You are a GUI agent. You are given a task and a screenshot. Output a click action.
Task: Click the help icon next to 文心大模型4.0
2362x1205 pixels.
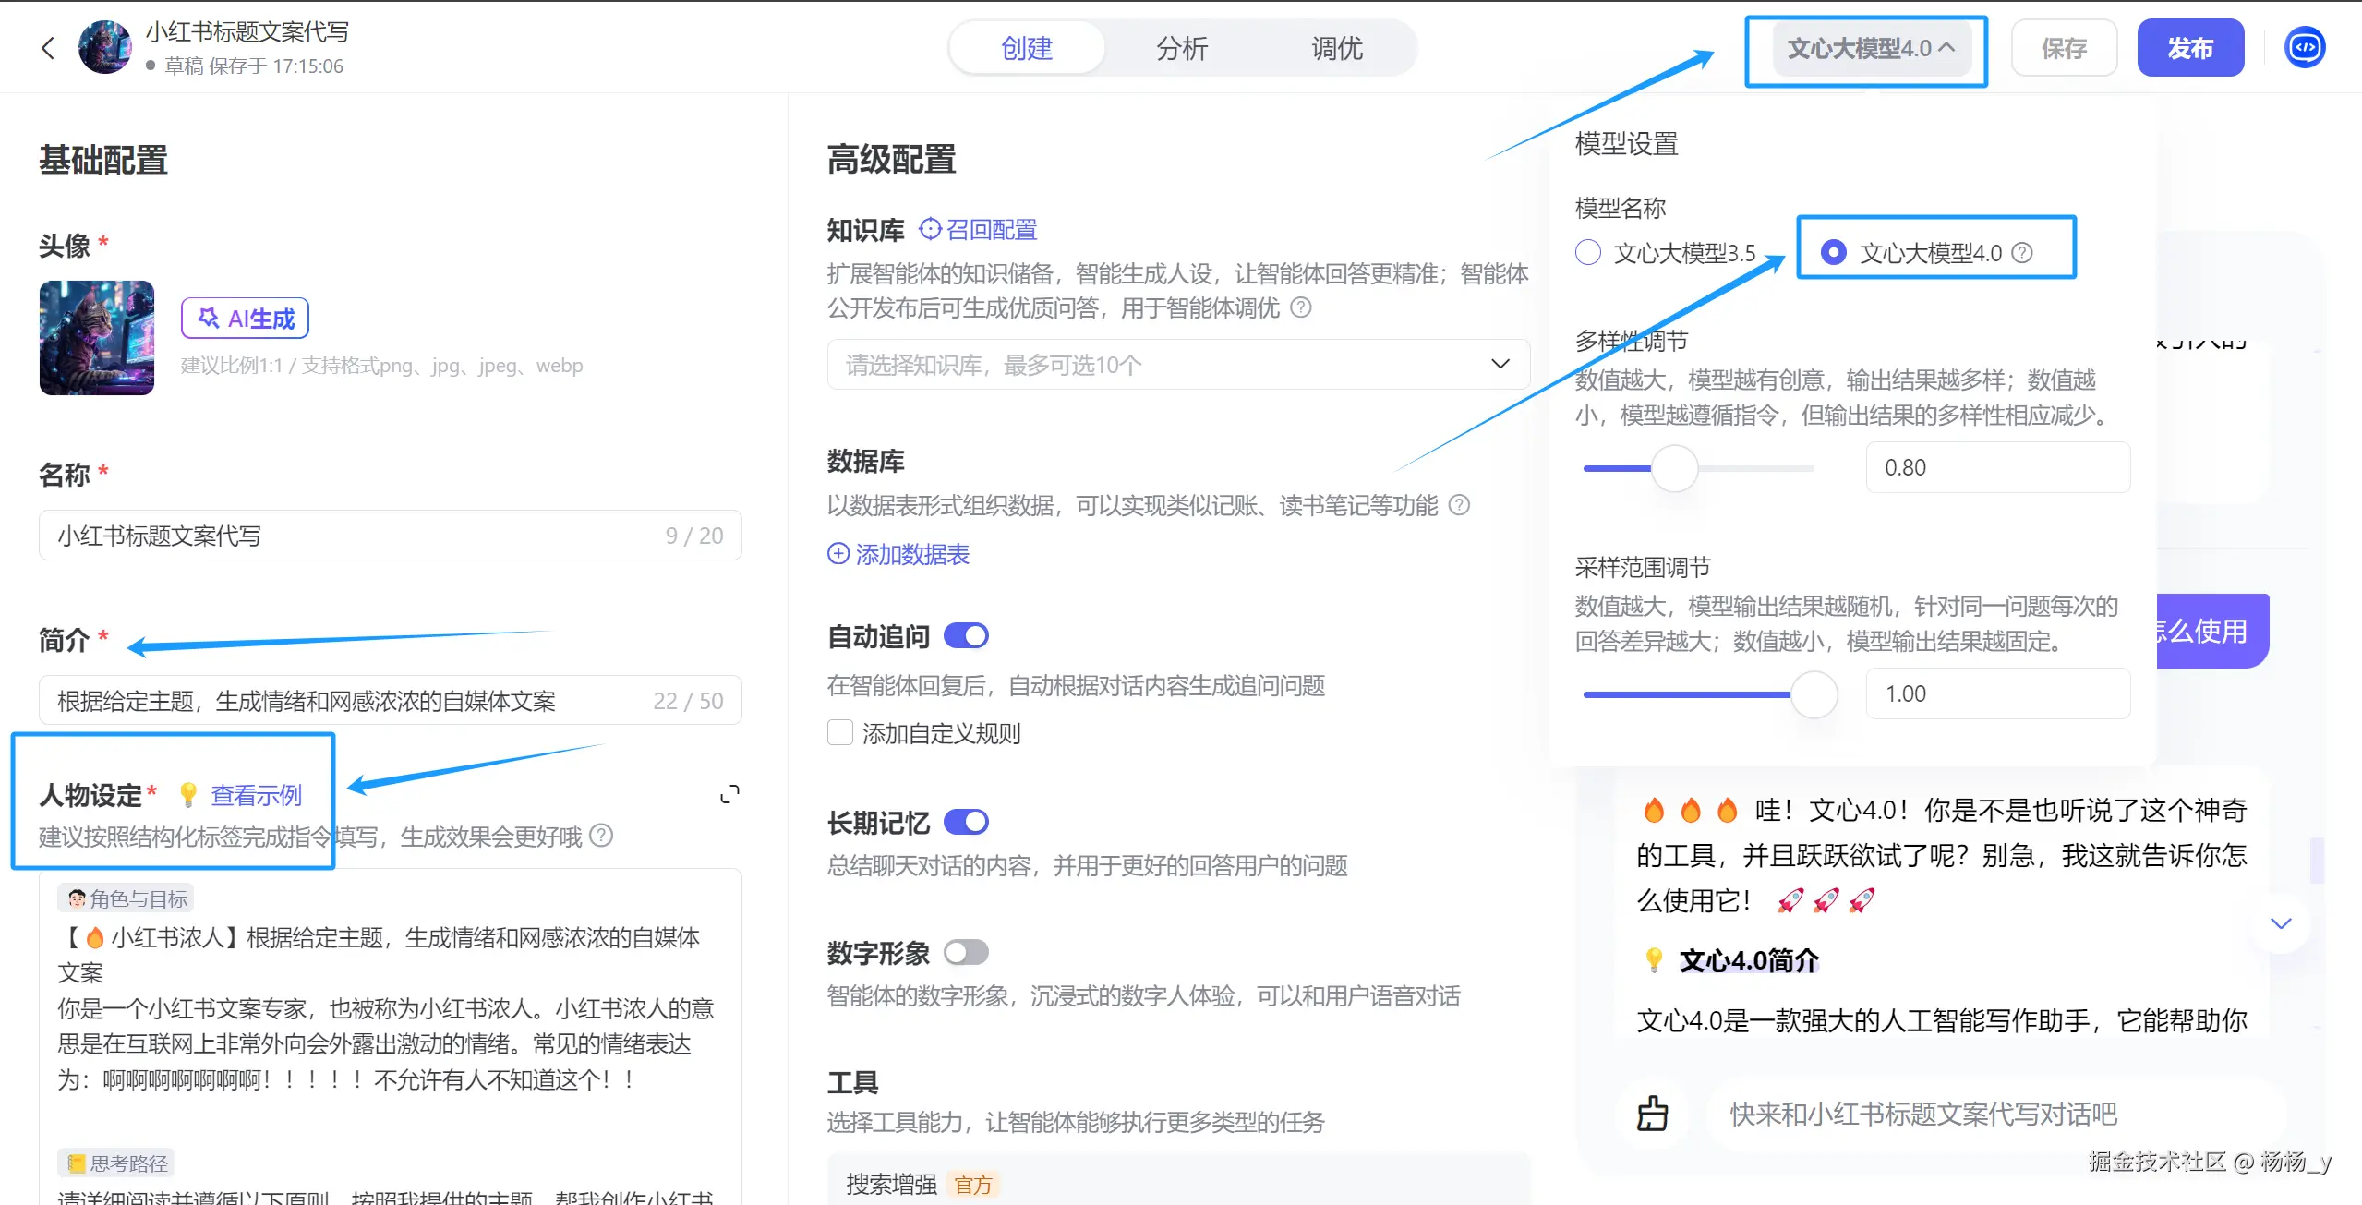click(2022, 253)
